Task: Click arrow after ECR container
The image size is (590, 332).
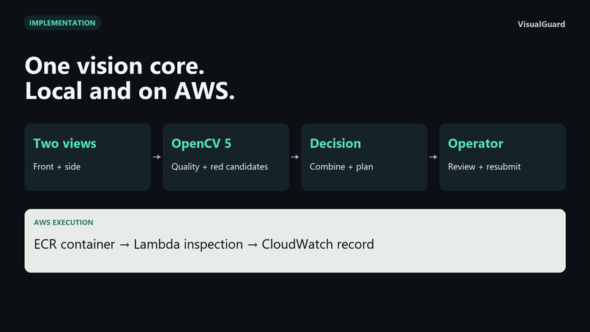Action: pyautogui.click(x=124, y=245)
